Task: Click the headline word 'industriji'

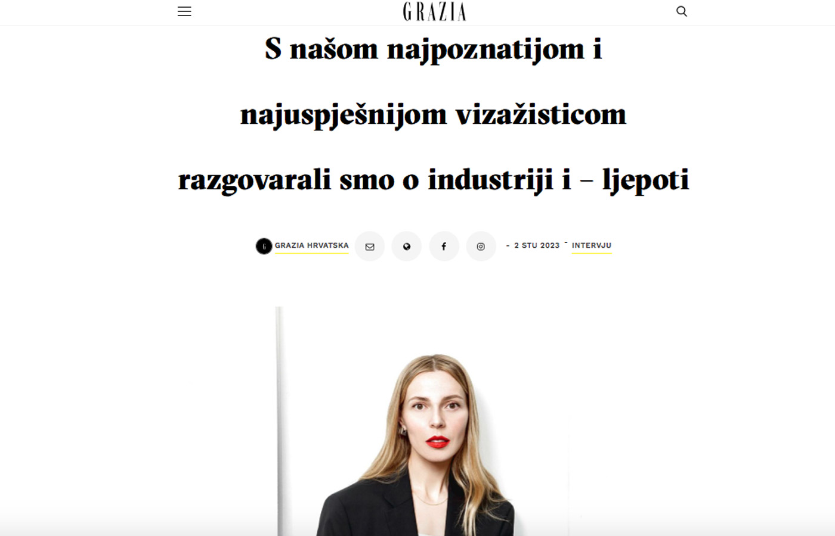Action: (x=491, y=180)
